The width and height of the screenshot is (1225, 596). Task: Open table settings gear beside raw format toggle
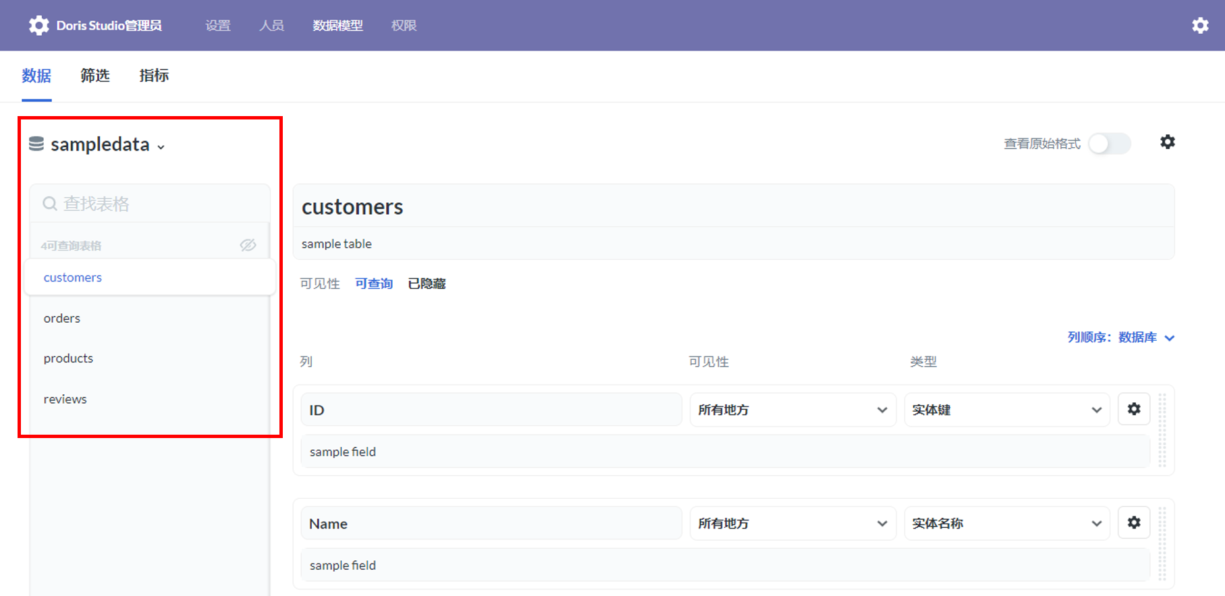pos(1168,142)
